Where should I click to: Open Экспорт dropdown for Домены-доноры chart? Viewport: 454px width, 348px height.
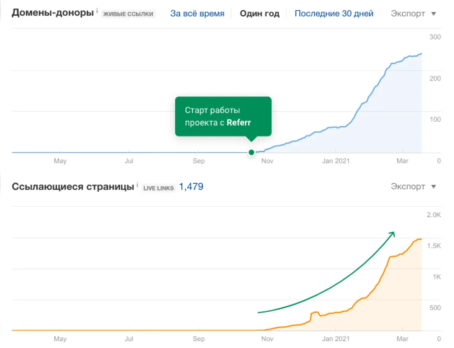(x=413, y=14)
